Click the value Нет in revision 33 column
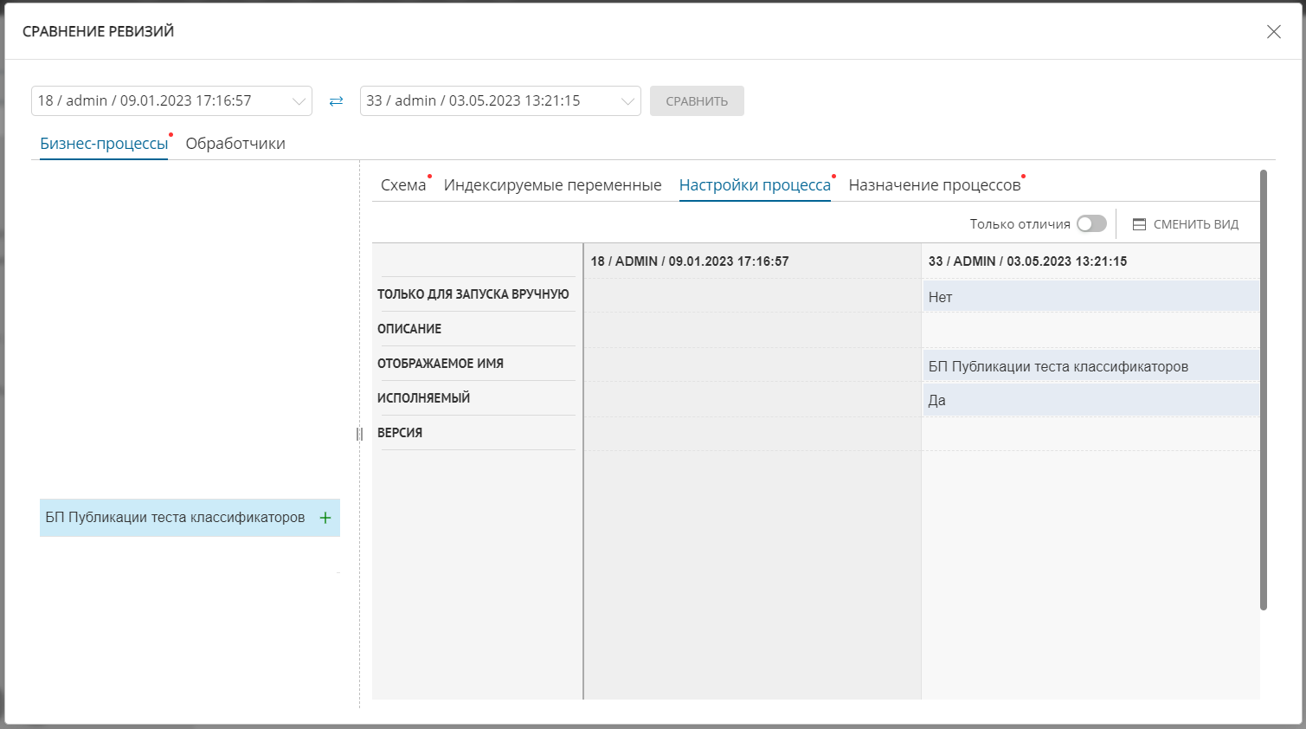The width and height of the screenshot is (1306, 729). click(x=940, y=297)
